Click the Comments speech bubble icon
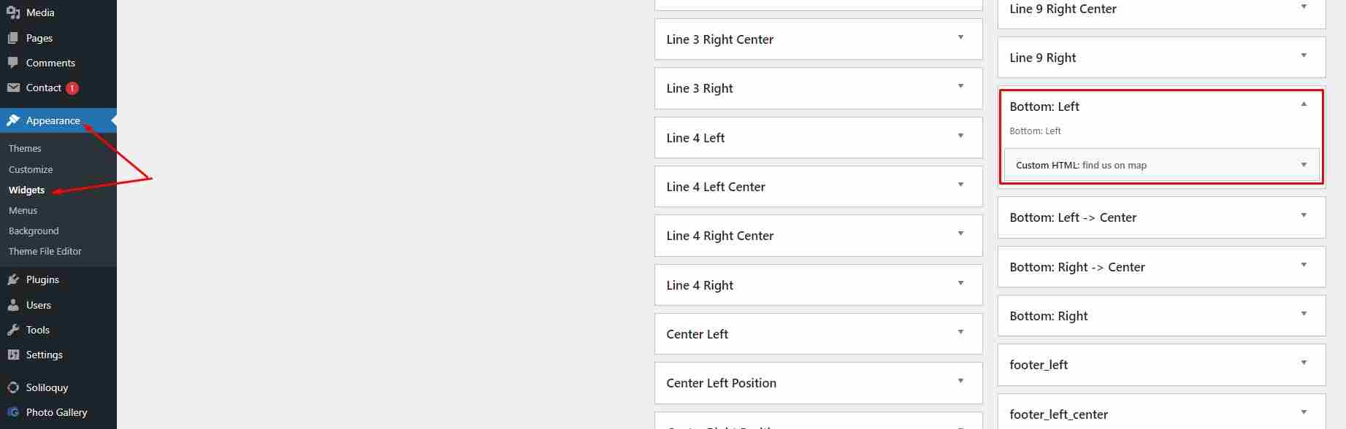Viewport: 1346px width, 429px height. (x=13, y=63)
